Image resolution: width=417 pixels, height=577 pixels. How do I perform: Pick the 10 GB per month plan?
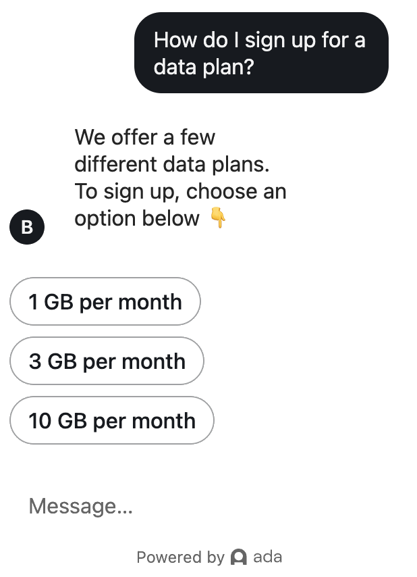coord(112,420)
